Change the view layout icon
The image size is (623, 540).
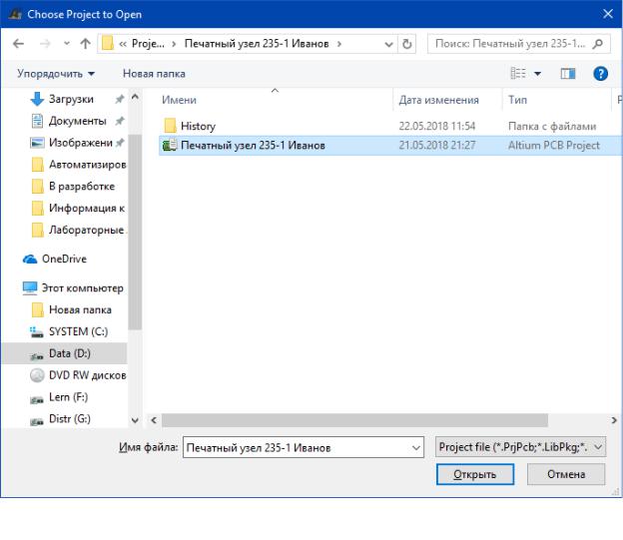(x=518, y=74)
